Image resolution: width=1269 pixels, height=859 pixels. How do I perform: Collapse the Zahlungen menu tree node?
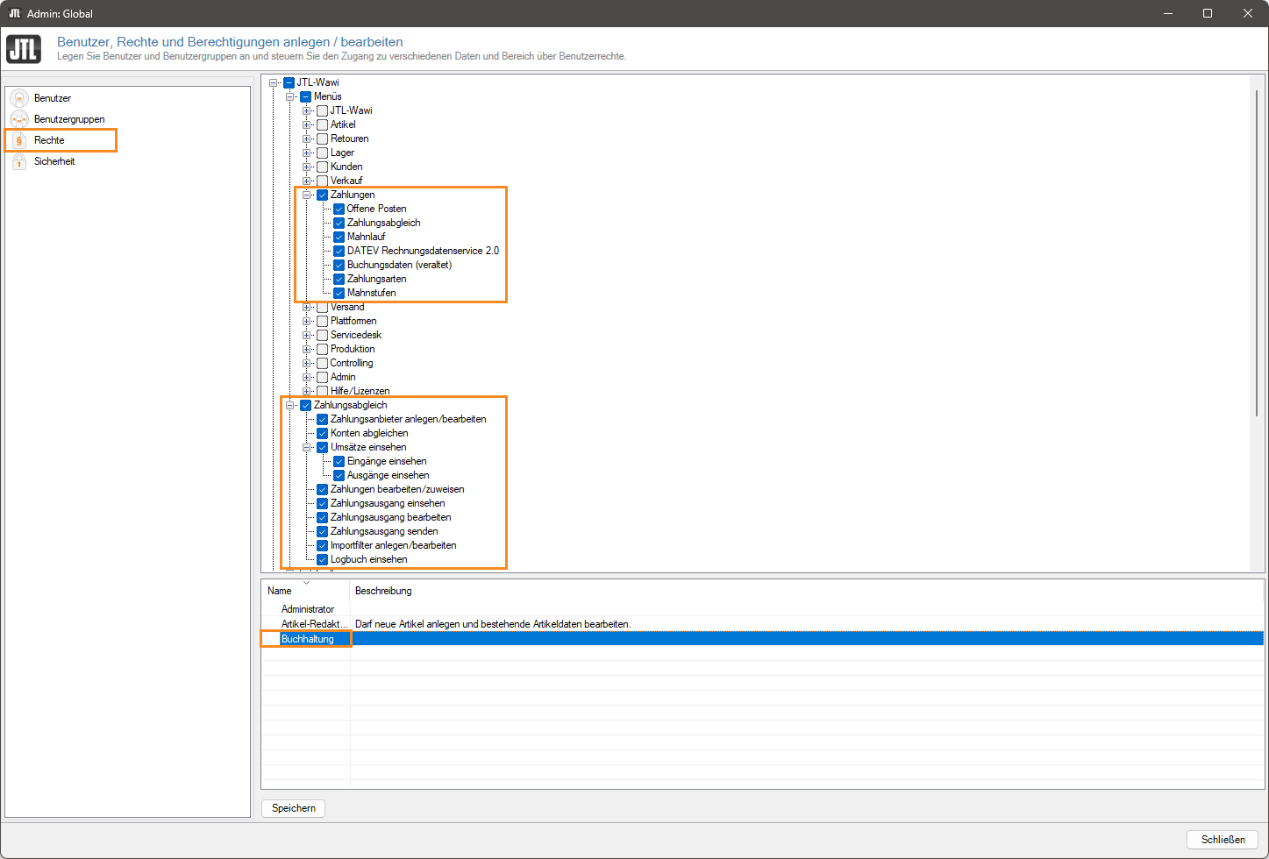coord(307,195)
